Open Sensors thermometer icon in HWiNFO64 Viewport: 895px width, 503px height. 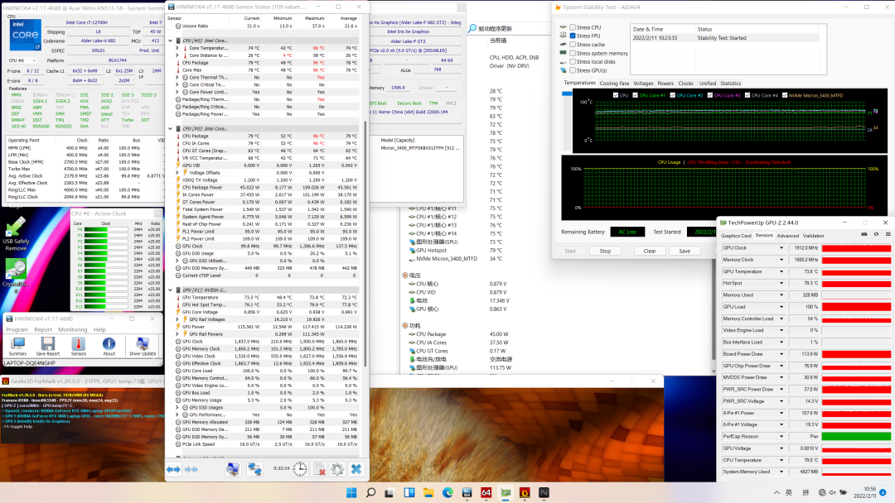coord(78,347)
